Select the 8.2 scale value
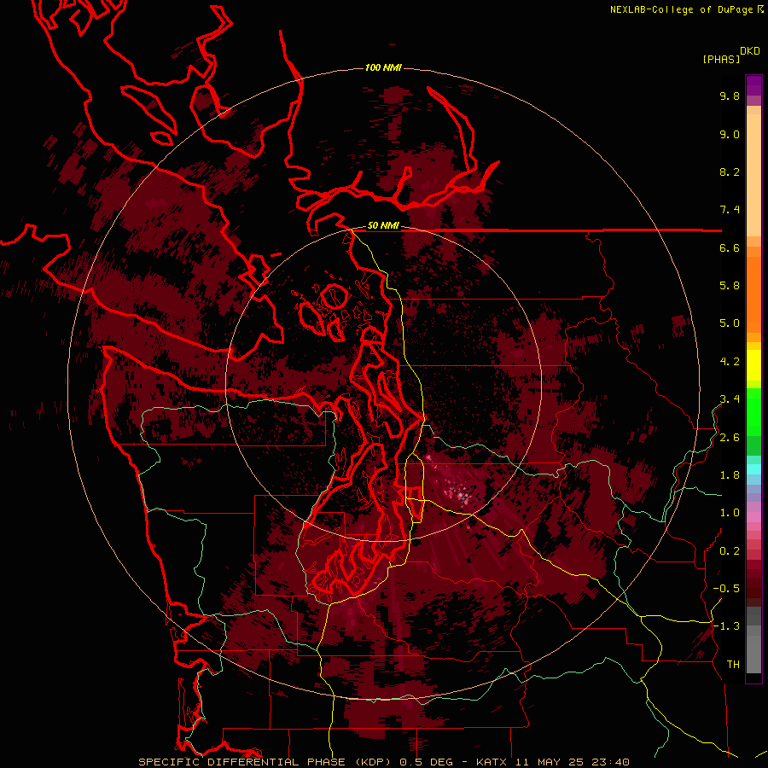This screenshot has height=768, width=768. (x=730, y=172)
